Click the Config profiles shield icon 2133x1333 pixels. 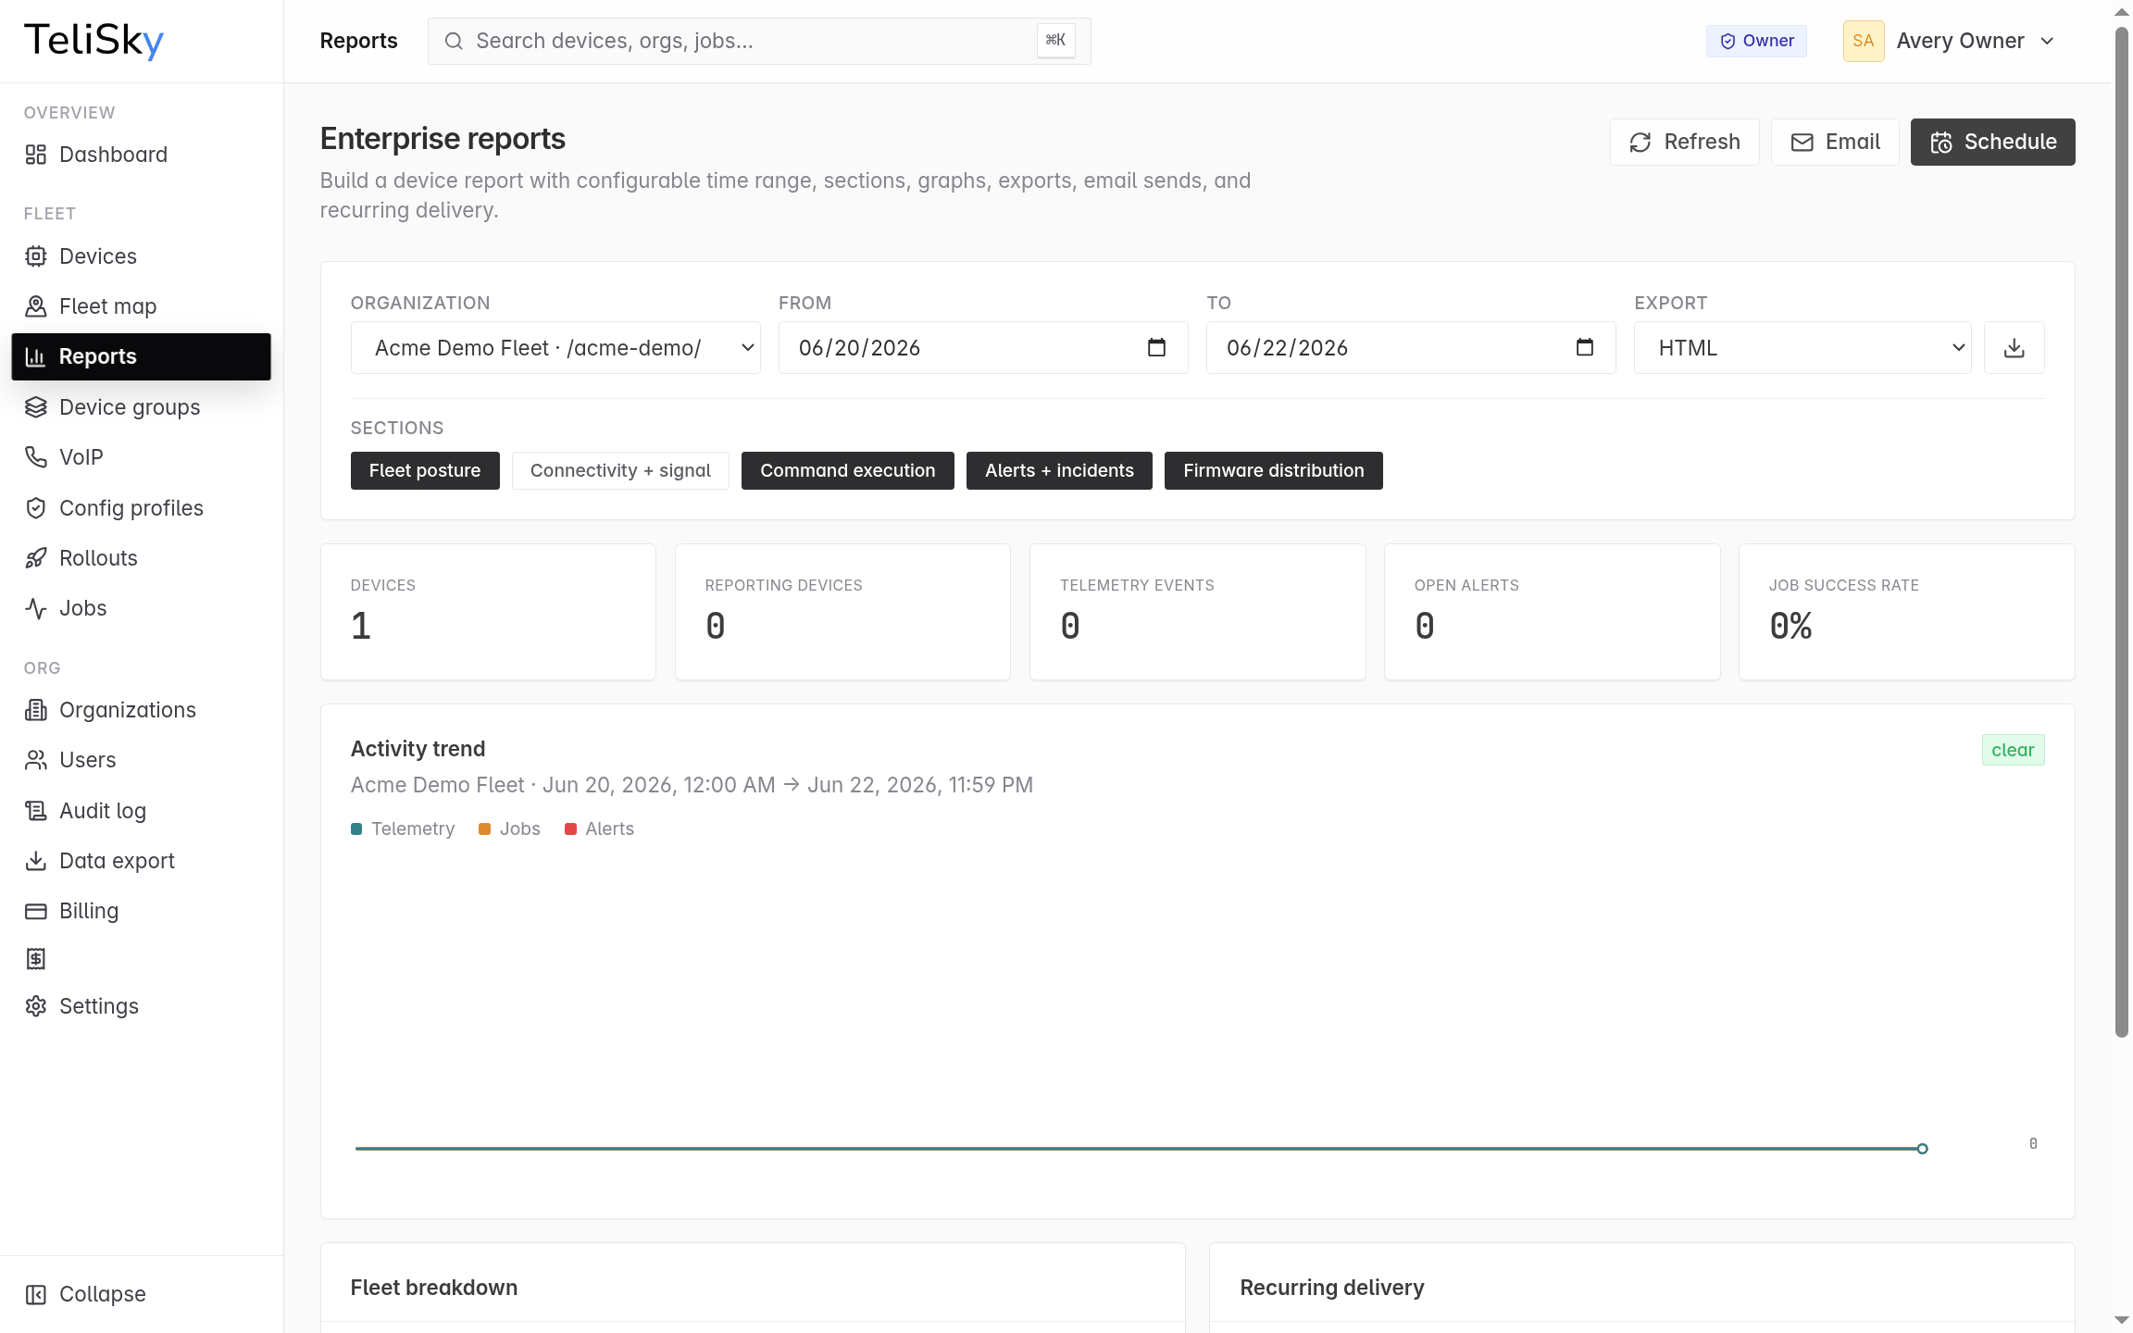point(36,508)
